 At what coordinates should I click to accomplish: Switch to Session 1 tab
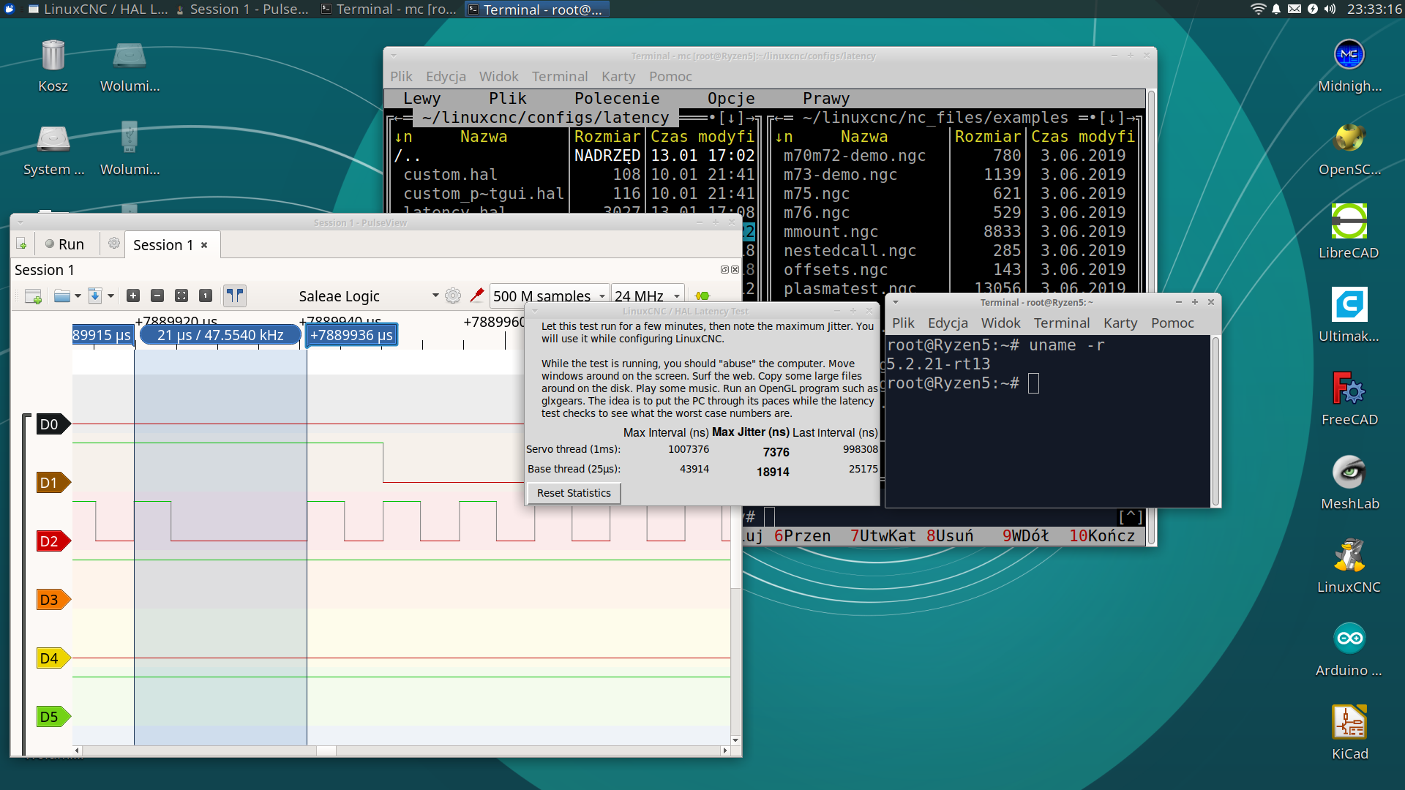[x=163, y=245]
